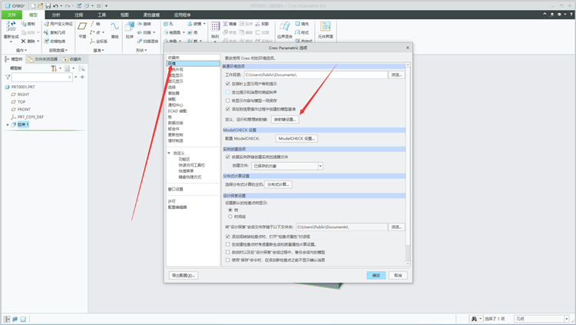
Task: Click the 用户定义特征 icon in ribbon
Action: coord(46,24)
